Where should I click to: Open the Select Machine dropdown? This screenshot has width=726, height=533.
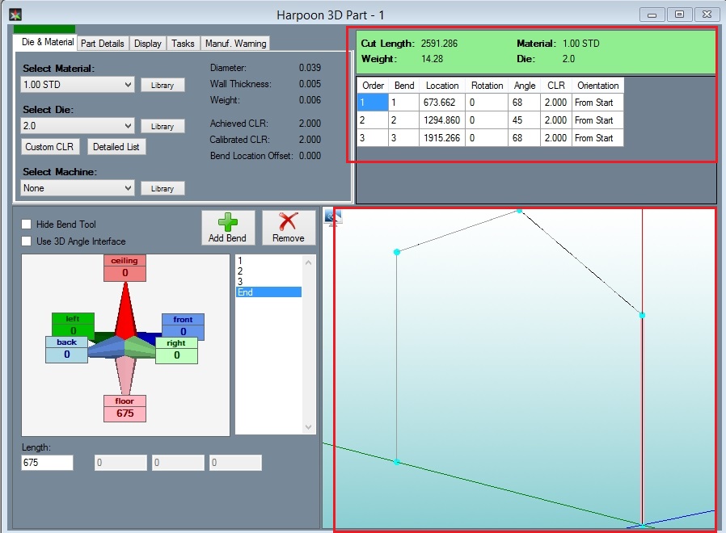78,188
